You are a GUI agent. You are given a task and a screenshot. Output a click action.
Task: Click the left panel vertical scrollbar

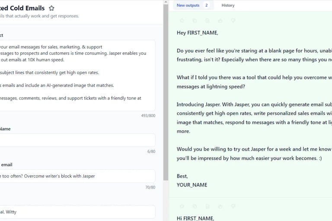[166, 86]
